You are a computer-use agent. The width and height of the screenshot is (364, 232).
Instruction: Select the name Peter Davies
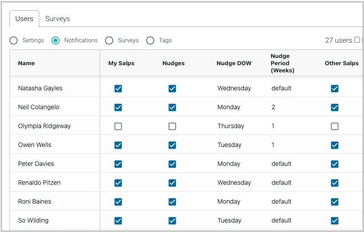click(x=36, y=164)
